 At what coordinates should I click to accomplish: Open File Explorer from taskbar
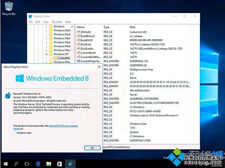pos(49,164)
